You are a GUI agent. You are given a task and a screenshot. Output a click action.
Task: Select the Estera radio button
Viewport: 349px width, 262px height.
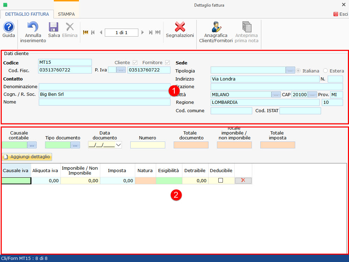325,71
